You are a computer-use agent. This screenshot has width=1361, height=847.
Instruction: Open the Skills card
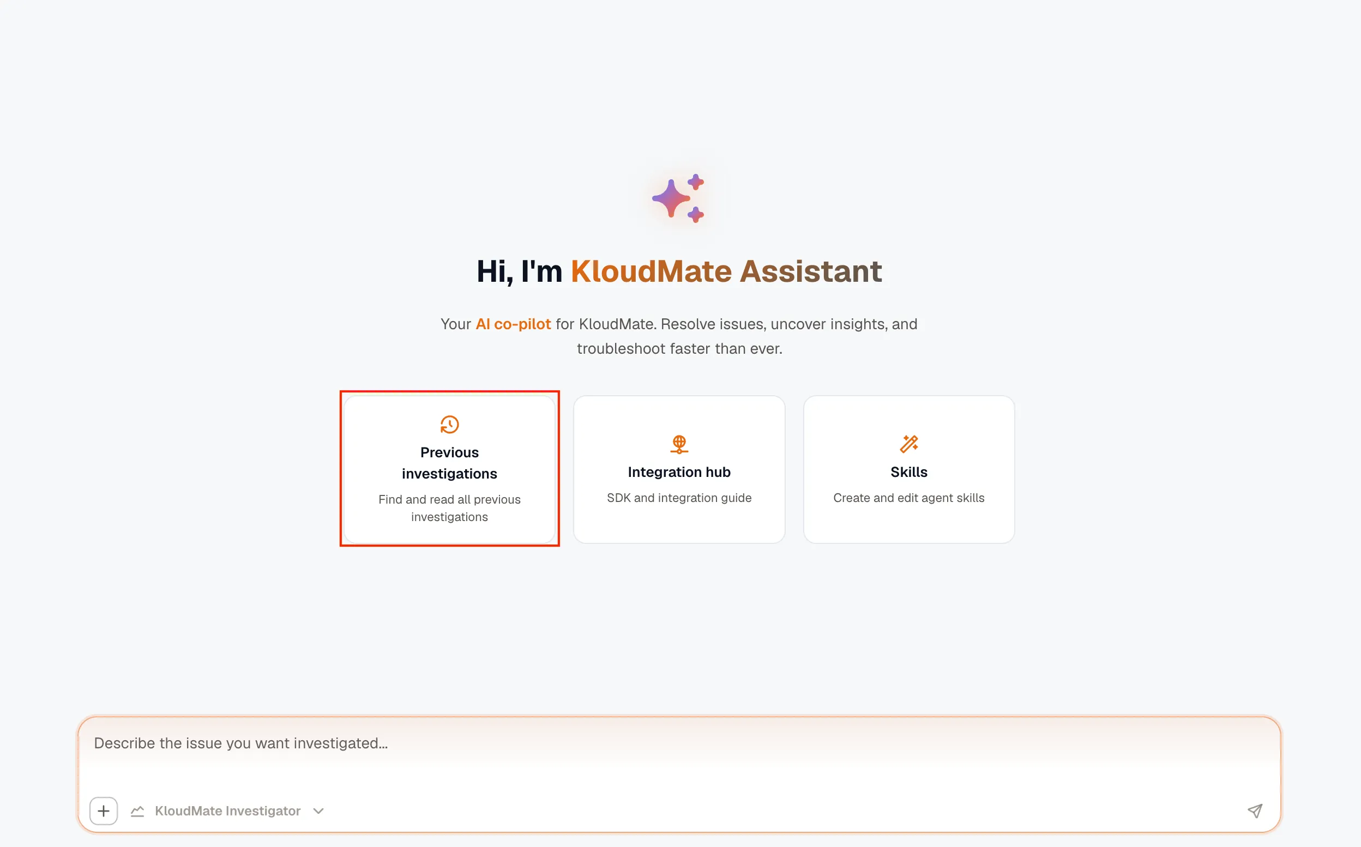point(909,469)
